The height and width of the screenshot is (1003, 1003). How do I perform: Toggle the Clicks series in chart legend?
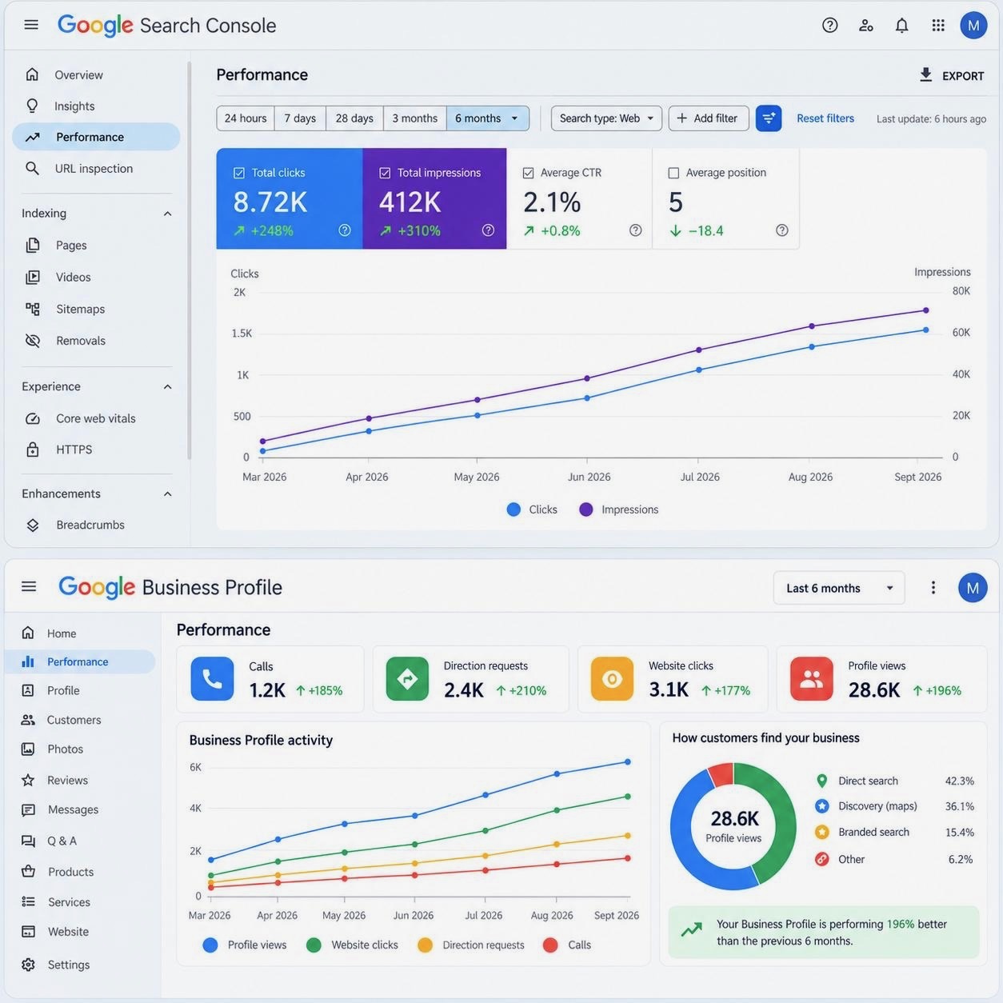pos(532,509)
